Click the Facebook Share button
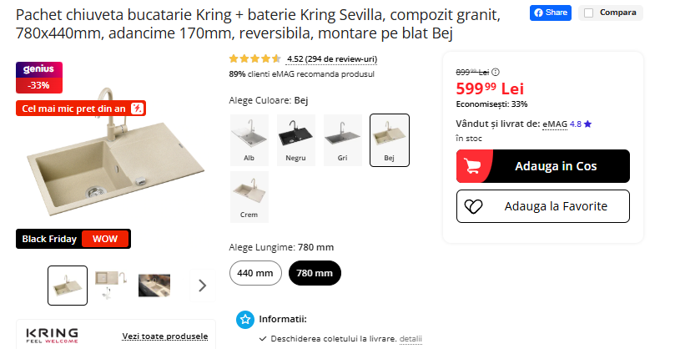The width and height of the screenshot is (675, 349). click(x=551, y=13)
